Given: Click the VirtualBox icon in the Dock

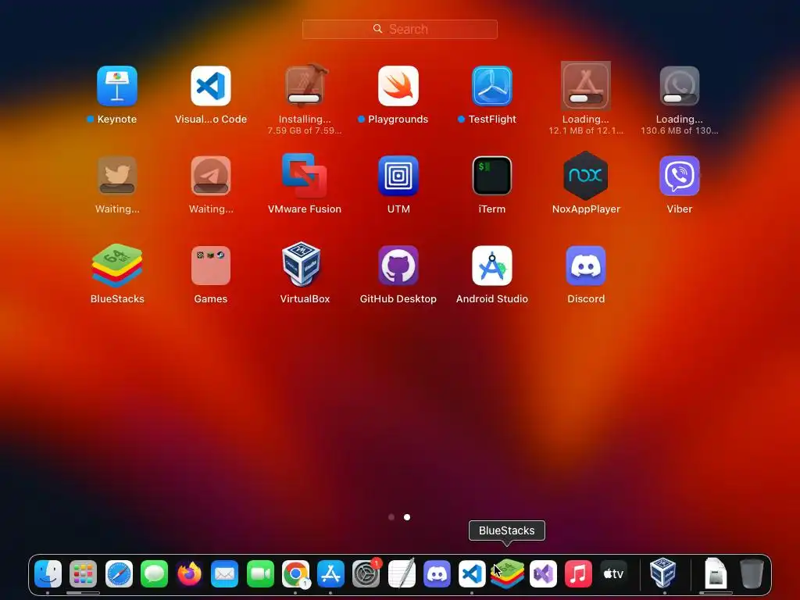Looking at the screenshot, I should [663, 573].
